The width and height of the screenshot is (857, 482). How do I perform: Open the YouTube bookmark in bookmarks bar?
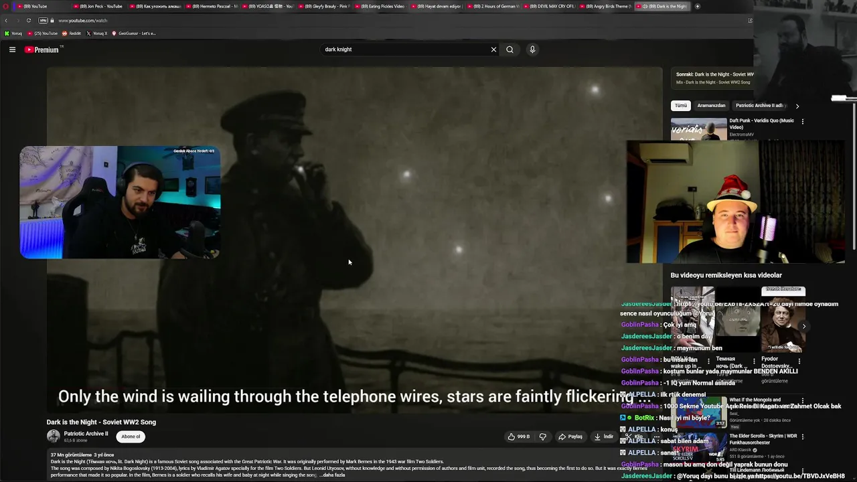(43, 33)
